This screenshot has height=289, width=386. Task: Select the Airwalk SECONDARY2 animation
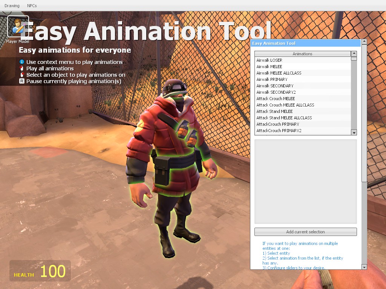pos(303,92)
